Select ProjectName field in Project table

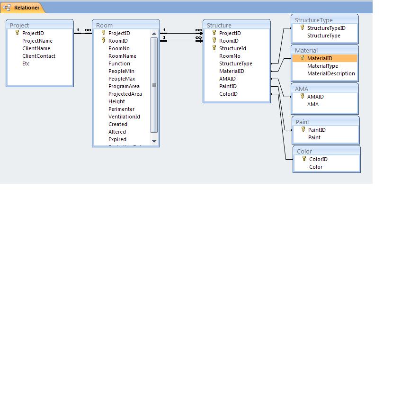tap(37, 41)
